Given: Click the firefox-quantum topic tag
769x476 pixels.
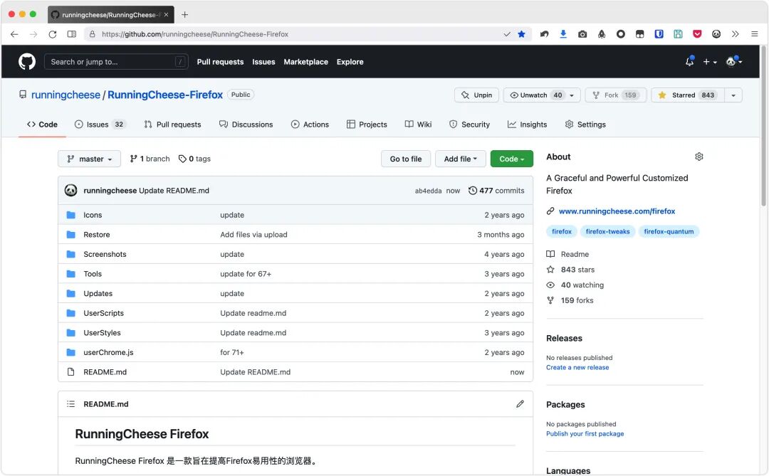Looking at the screenshot, I should click(x=669, y=231).
